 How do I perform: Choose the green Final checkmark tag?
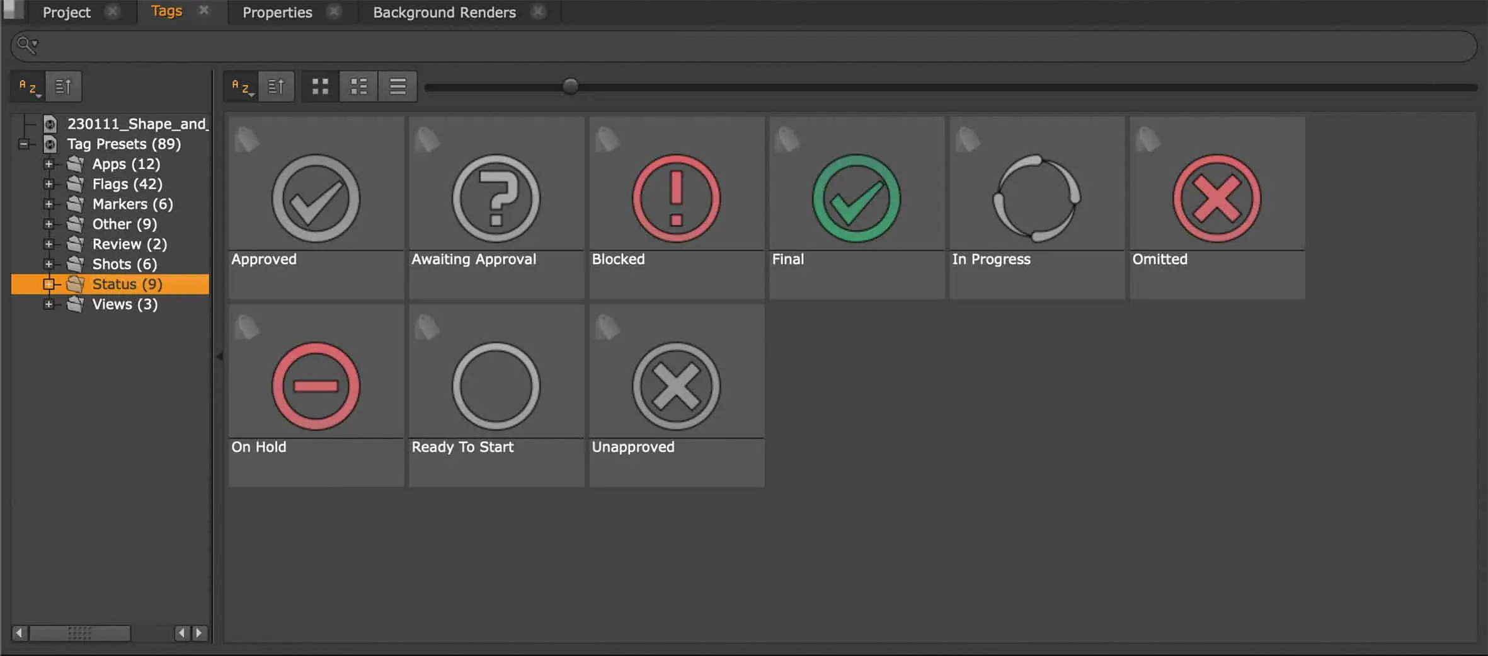(x=856, y=199)
